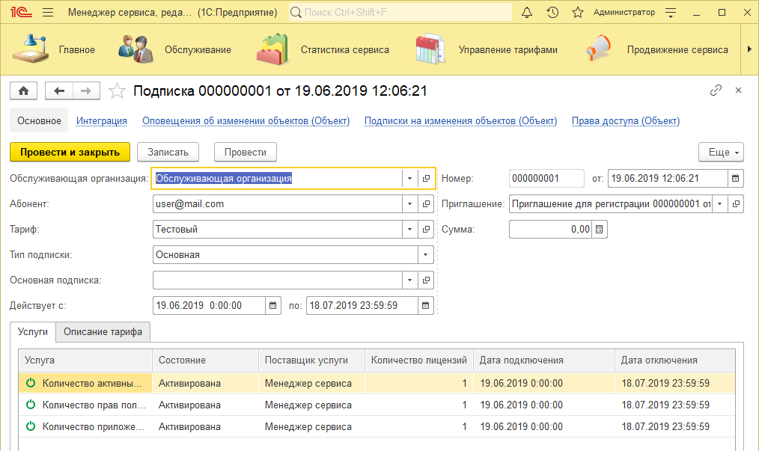Go to home page icon
This screenshot has height=451, width=759.
pyautogui.click(x=23, y=90)
